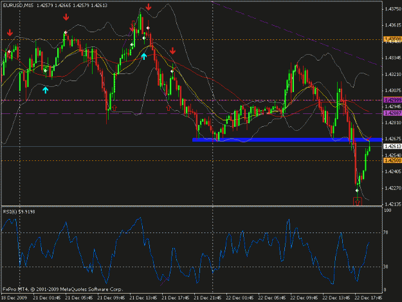Click the 18 Dec 2009 date label
The width and height of the screenshot is (402, 302).
[x=14, y=298]
